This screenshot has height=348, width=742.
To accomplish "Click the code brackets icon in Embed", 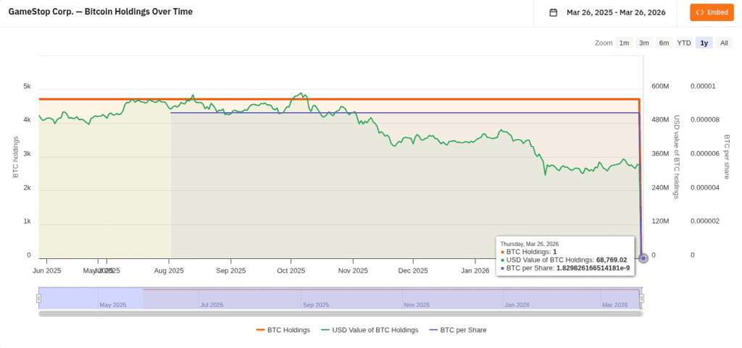I will click(x=700, y=12).
